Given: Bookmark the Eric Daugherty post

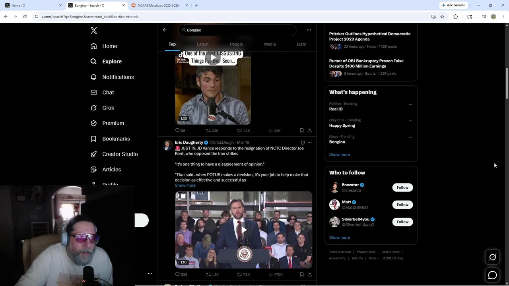Looking at the screenshot, I should click(x=302, y=274).
